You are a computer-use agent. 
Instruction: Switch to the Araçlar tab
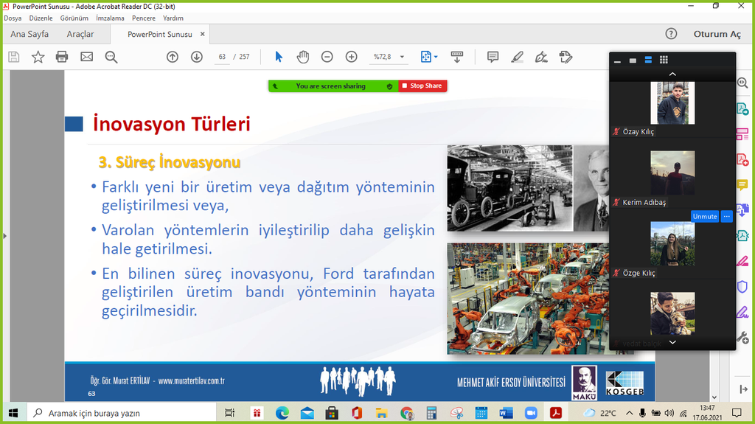pyautogui.click(x=80, y=34)
